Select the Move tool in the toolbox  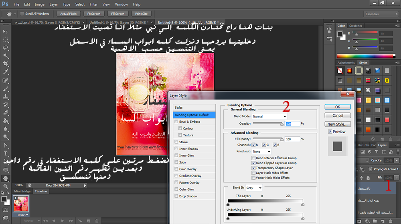(x=6, y=31)
